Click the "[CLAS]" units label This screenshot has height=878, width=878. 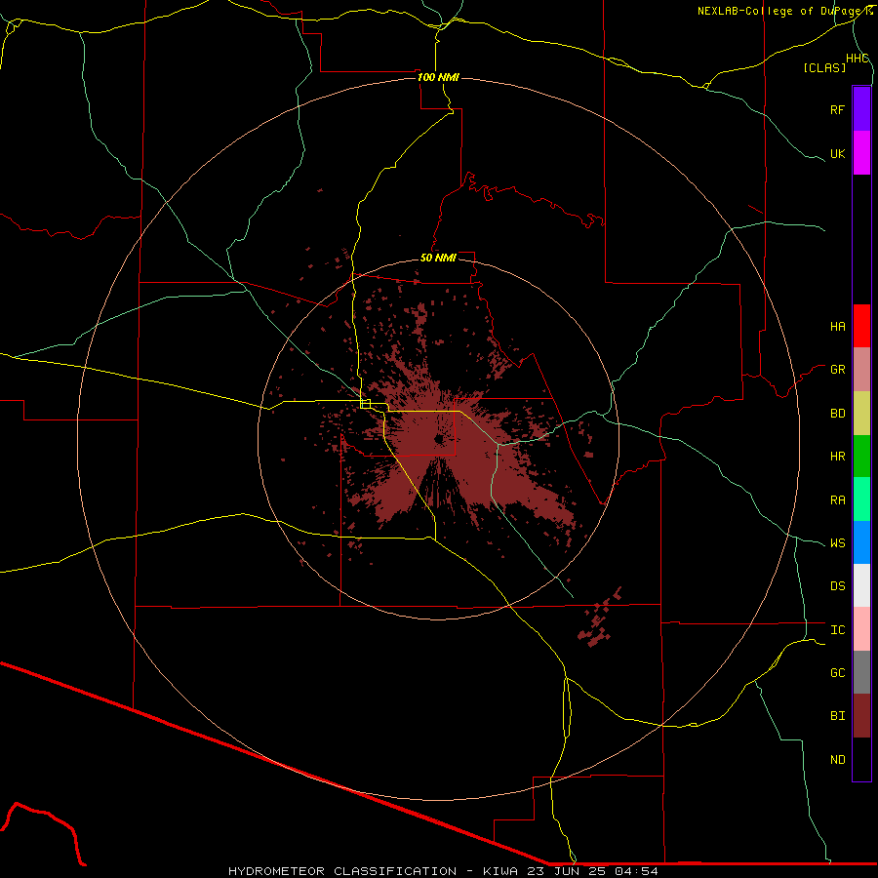pos(824,67)
